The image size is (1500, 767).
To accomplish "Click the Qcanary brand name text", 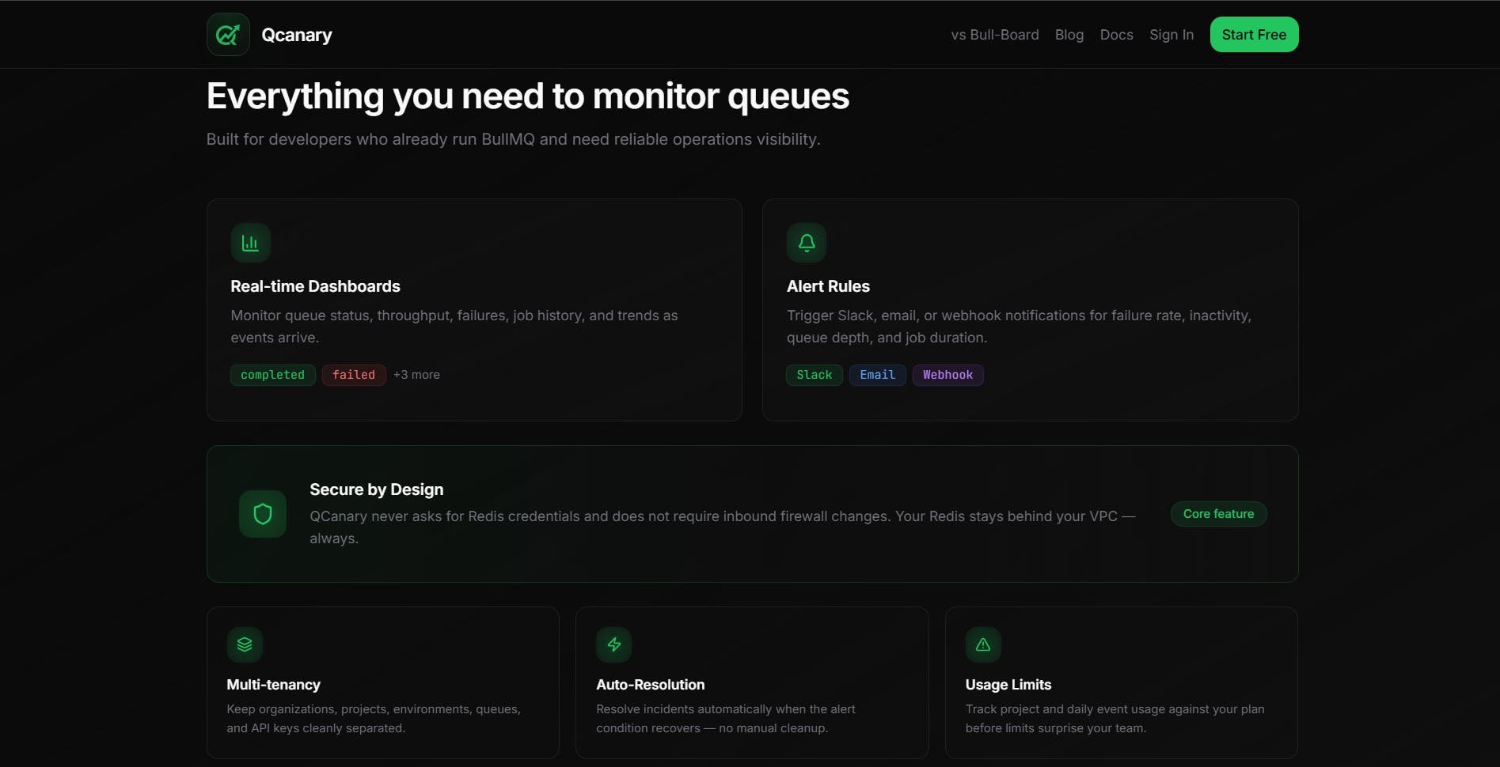I will (x=297, y=35).
